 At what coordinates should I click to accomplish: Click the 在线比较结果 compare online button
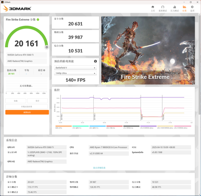coord(26,107)
